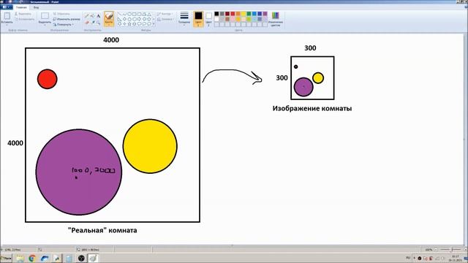Choose the Hexagon shape
468x263 pixels.
point(135,19)
